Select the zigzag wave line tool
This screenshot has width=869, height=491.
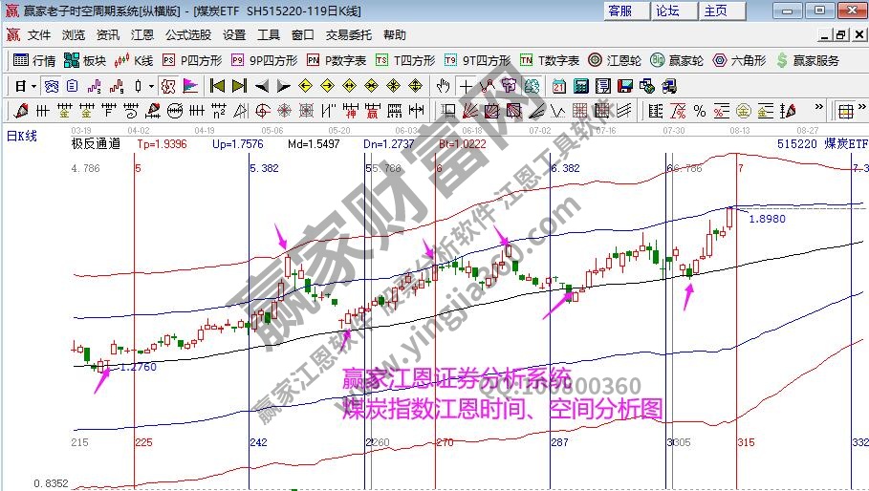(558, 111)
